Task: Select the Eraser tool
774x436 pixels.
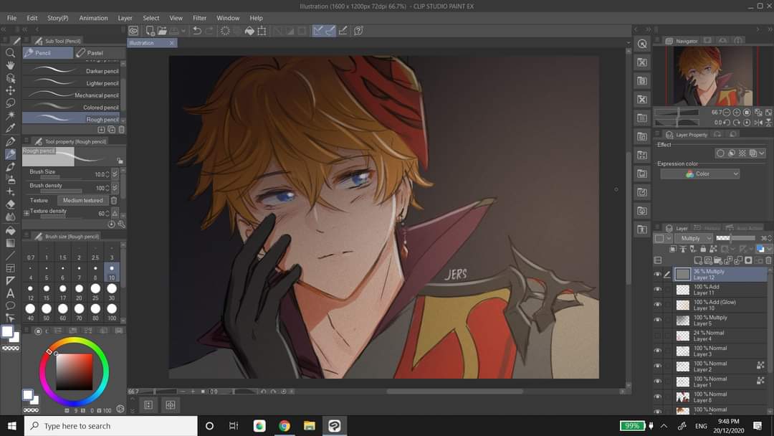Action: (x=10, y=204)
